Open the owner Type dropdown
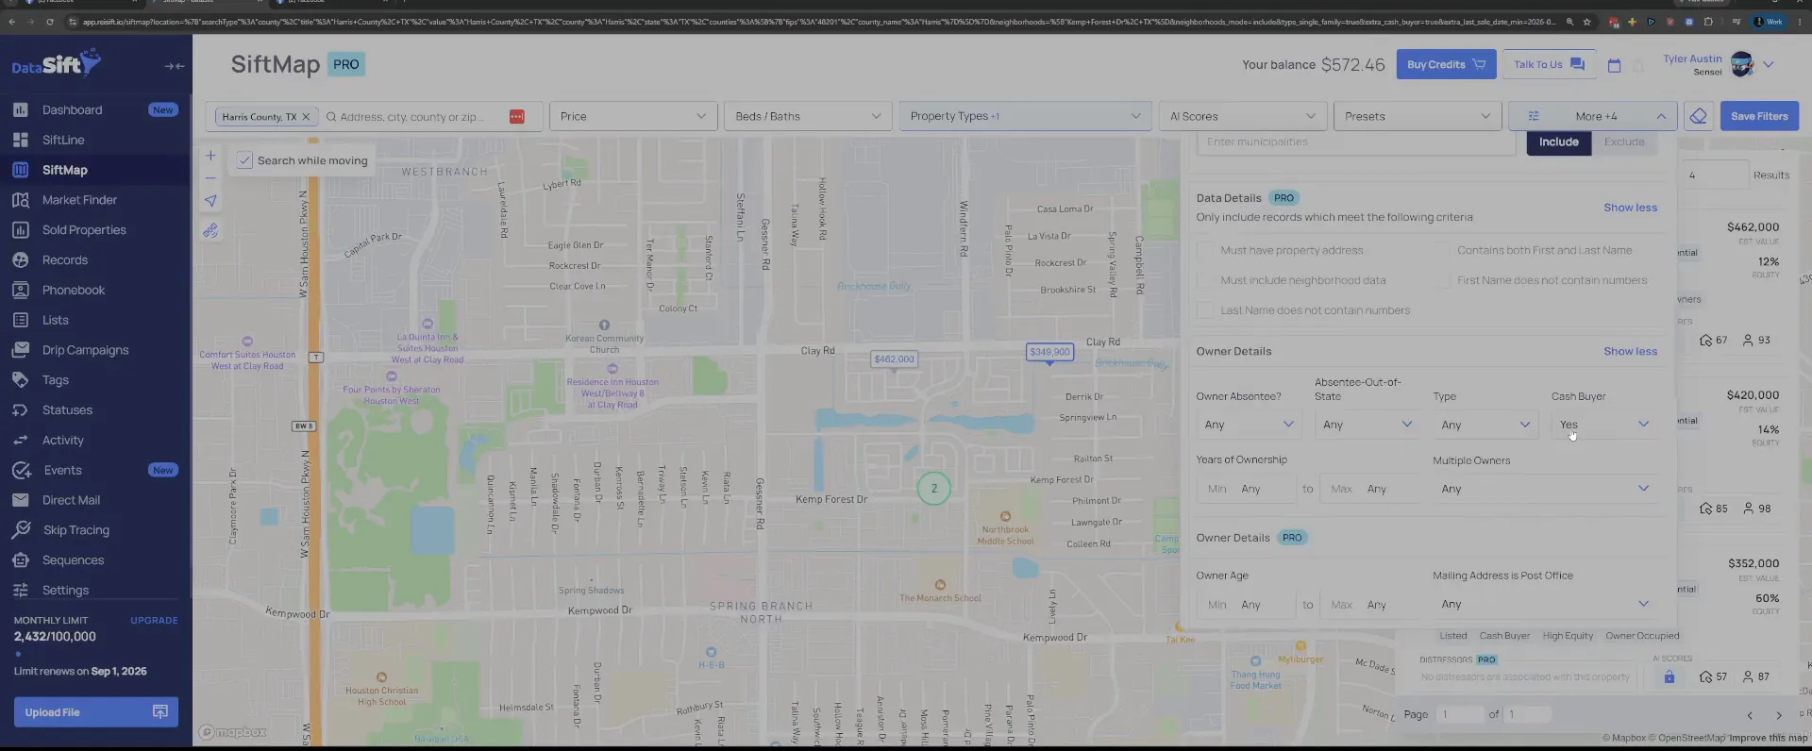Viewport: 1812px width, 751px height. (1486, 425)
